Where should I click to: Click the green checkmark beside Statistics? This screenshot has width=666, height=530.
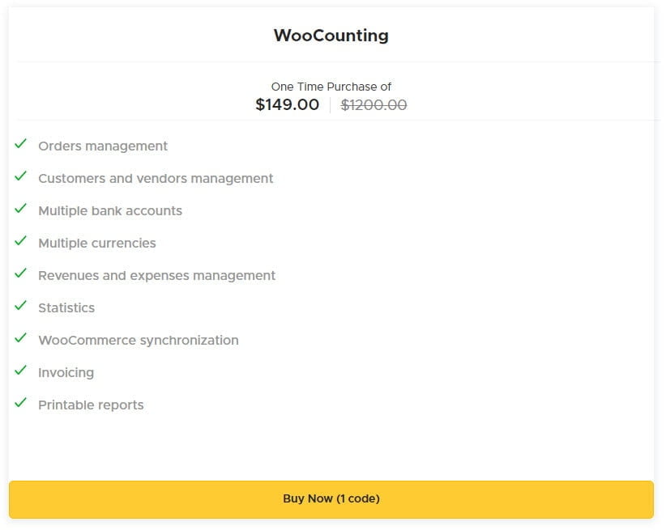[x=21, y=307]
